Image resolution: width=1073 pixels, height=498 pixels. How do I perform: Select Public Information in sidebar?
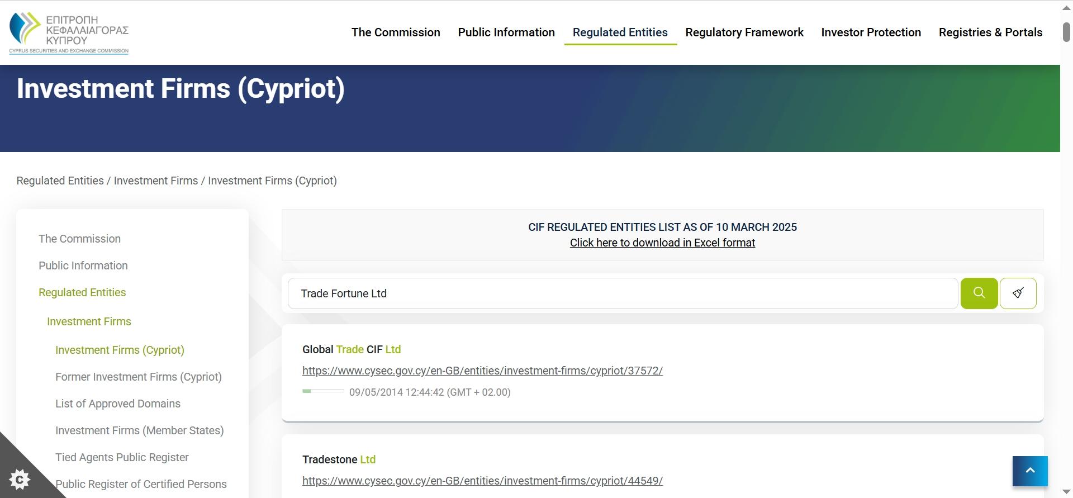[x=83, y=265]
